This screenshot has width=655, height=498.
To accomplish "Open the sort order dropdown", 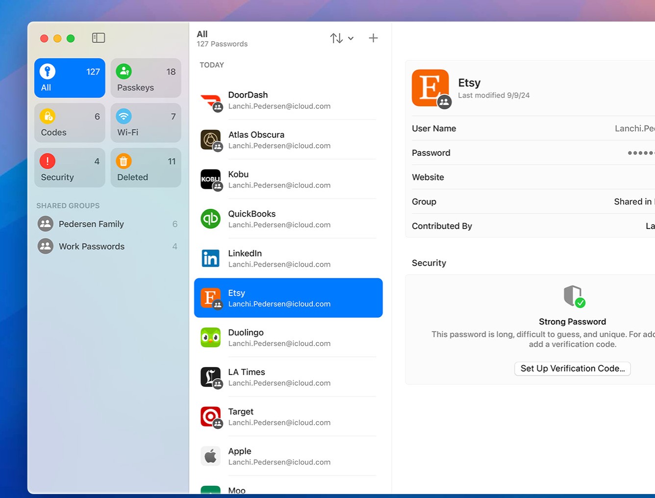I will (342, 38).
